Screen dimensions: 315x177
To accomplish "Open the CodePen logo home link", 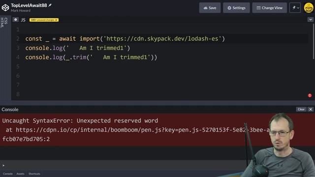I will pos(5,8).
